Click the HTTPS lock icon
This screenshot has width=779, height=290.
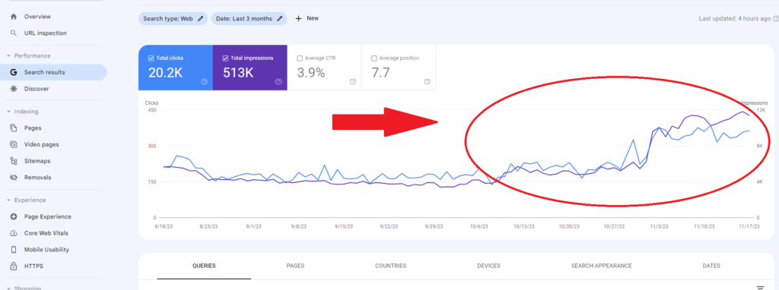pos(14,266)
